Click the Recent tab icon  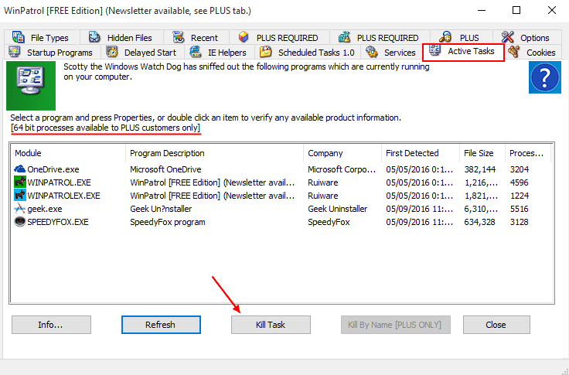pos(178,37)
